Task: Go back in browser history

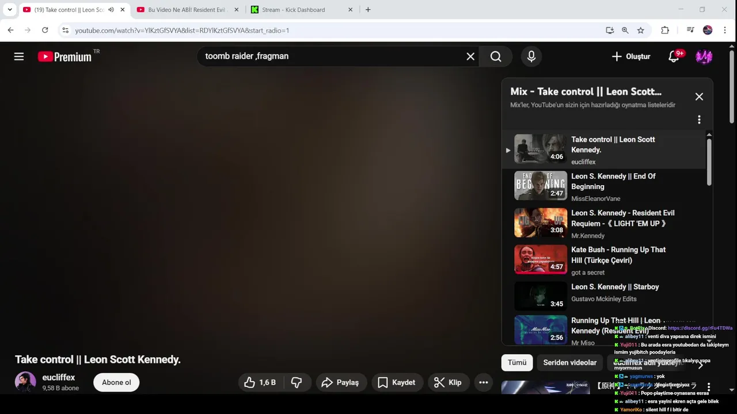Action: coord(10,30)
